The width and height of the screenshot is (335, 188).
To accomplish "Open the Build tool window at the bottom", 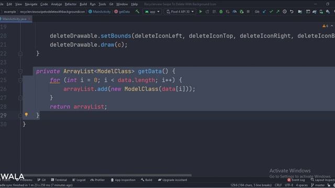I will (x=147, y=180).
